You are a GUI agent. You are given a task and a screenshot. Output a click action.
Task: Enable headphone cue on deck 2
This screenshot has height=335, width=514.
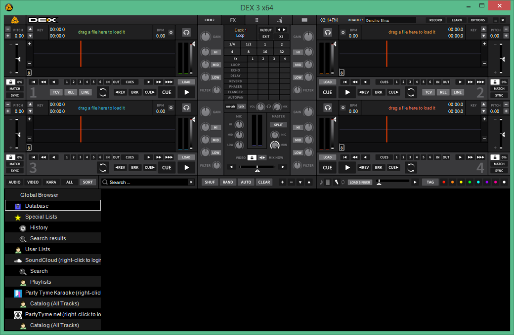point(328,33)
